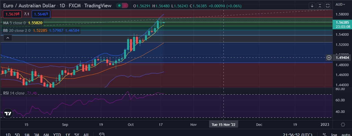Open the go to date calendar icon

pyautogui.click(x=102, y=134)
